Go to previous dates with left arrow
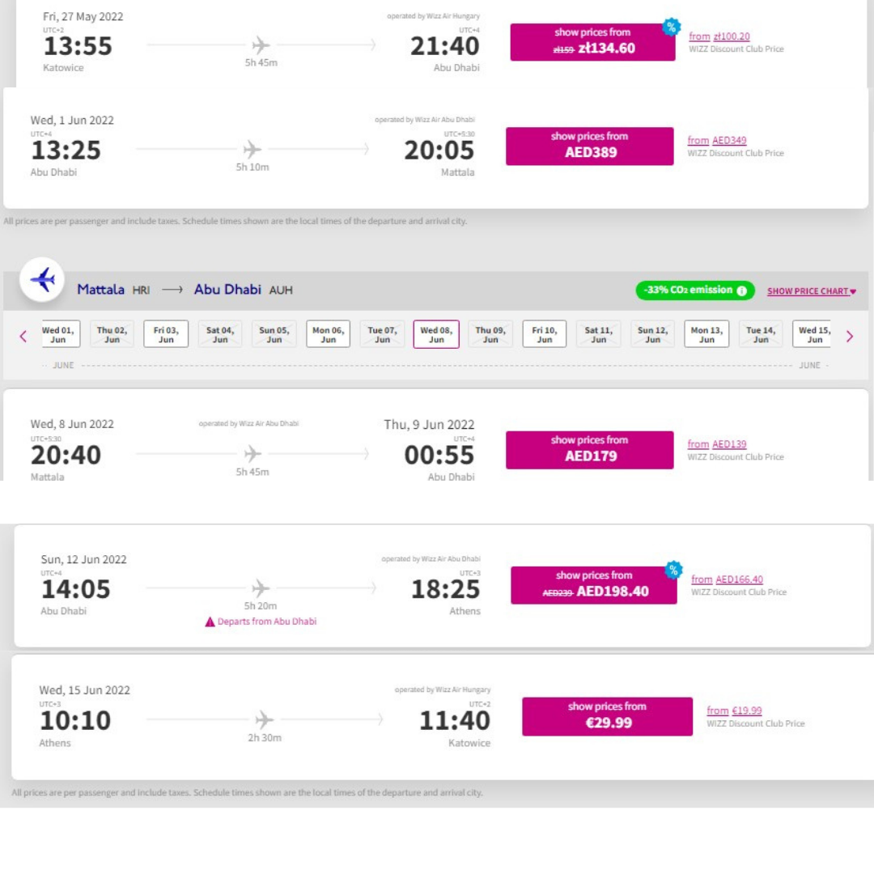This screenshot has width=874, height=874. point(23,336)
